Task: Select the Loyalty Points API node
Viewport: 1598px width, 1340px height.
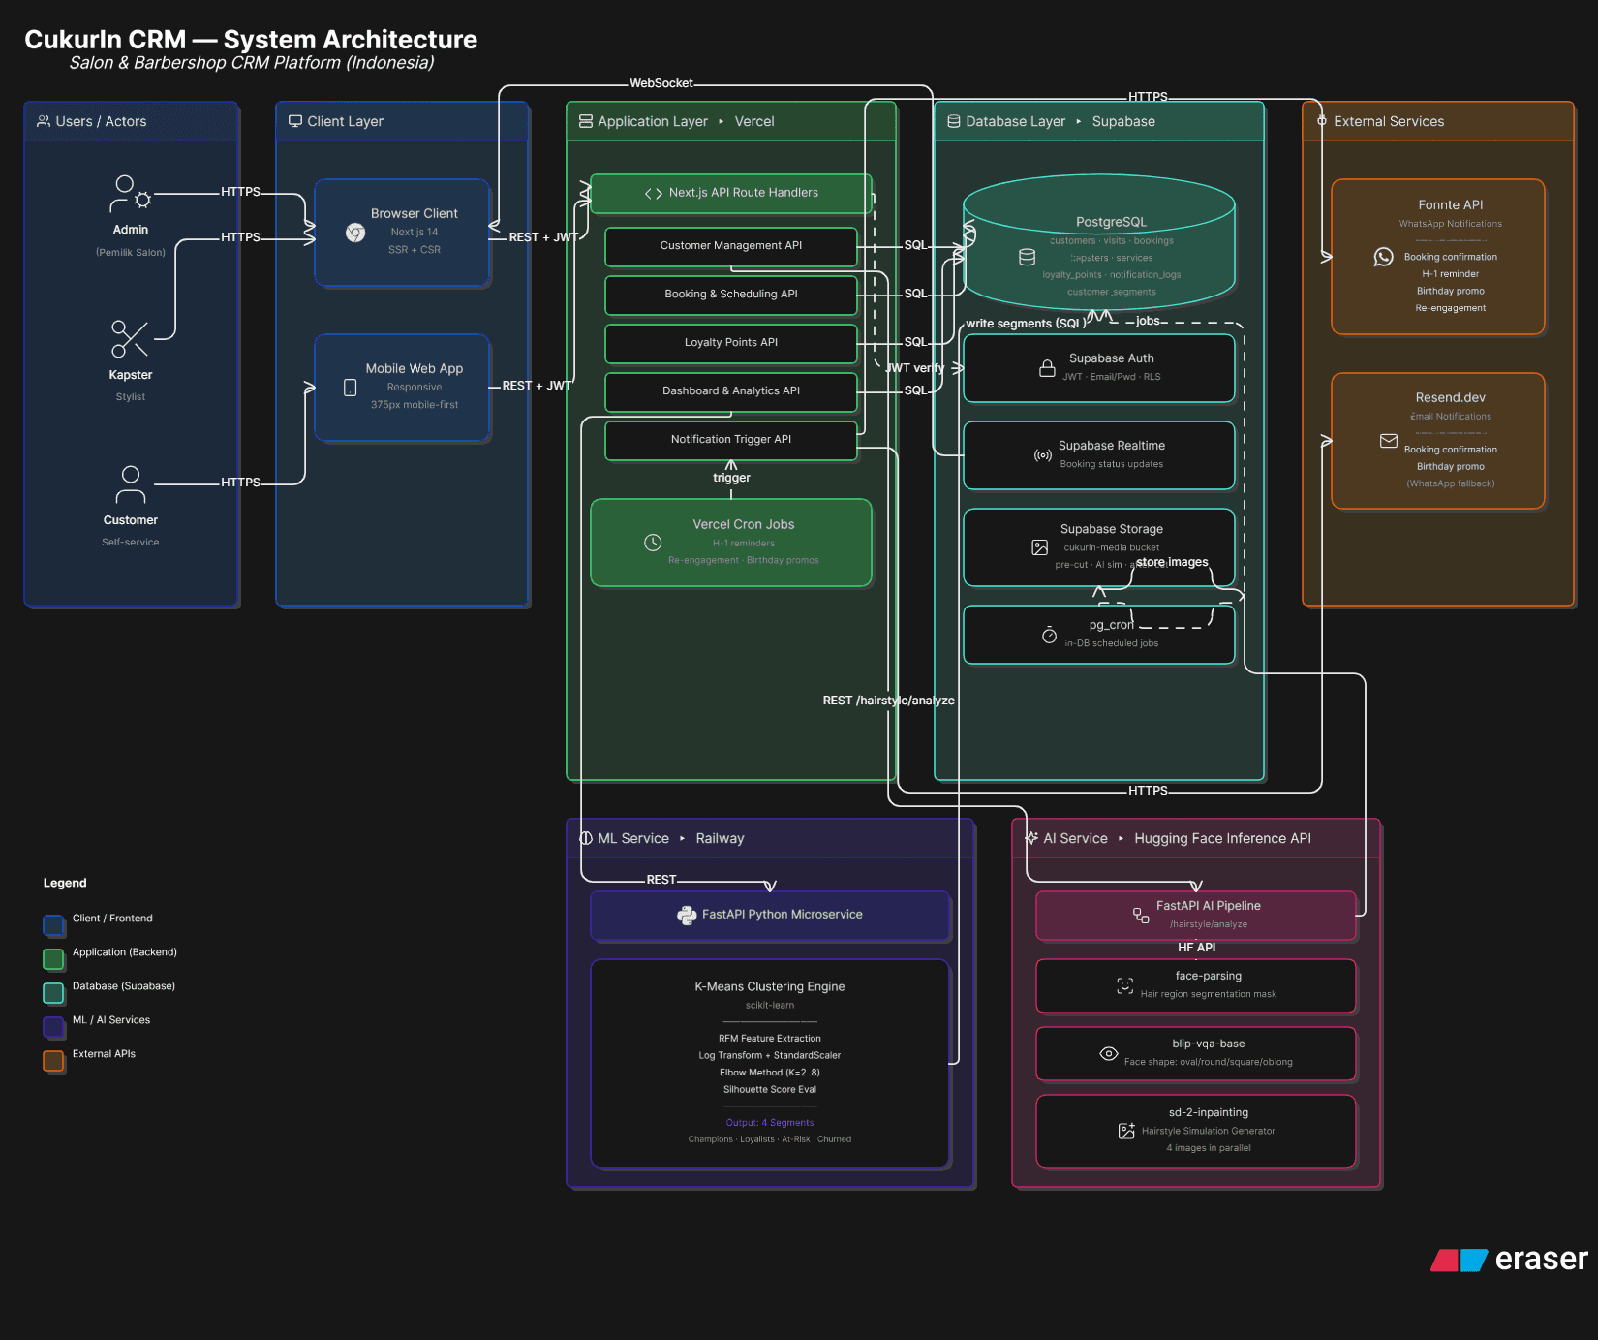Action: (x=731, y=343)
